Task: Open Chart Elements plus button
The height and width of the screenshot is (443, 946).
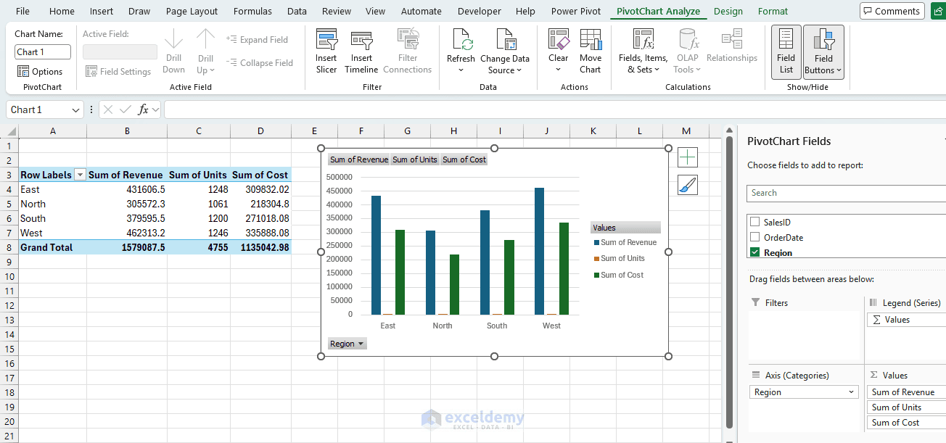Action: [x=688, y=157]
